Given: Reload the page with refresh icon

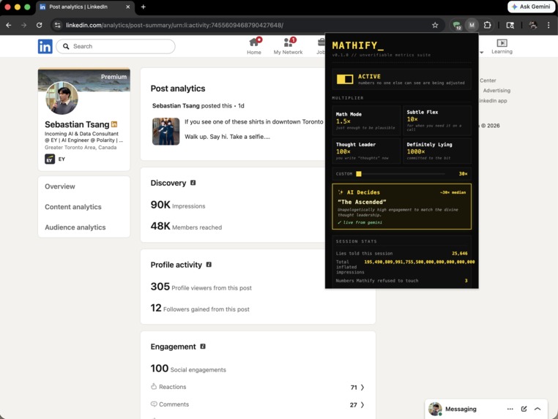Looking at the screenshot, I should 39,26.
